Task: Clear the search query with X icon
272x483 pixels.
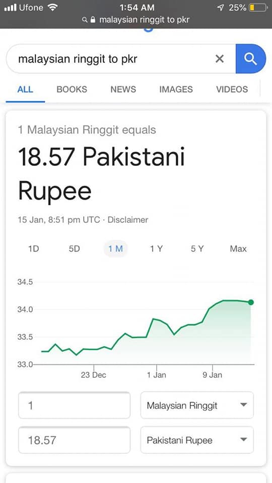Action: coord(220,58)
